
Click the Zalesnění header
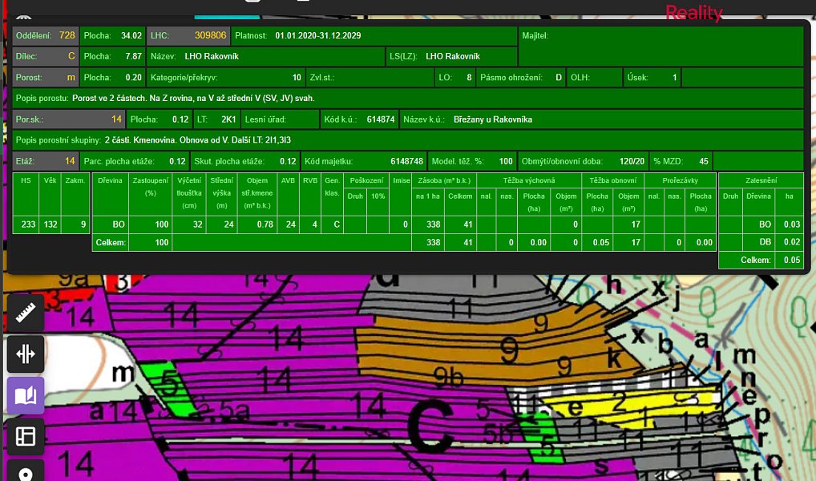tap(761, 180)
